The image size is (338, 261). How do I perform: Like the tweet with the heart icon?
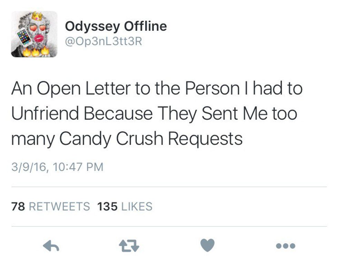[207, 245]
